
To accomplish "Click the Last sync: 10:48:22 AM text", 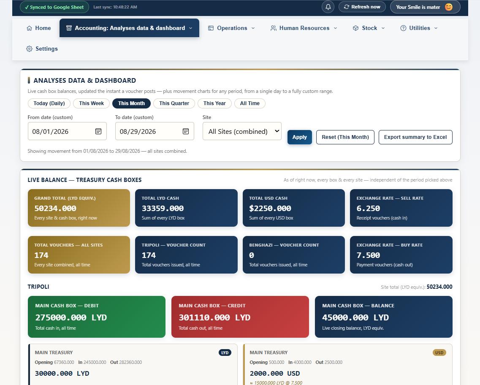I will [x=115, y=7].
